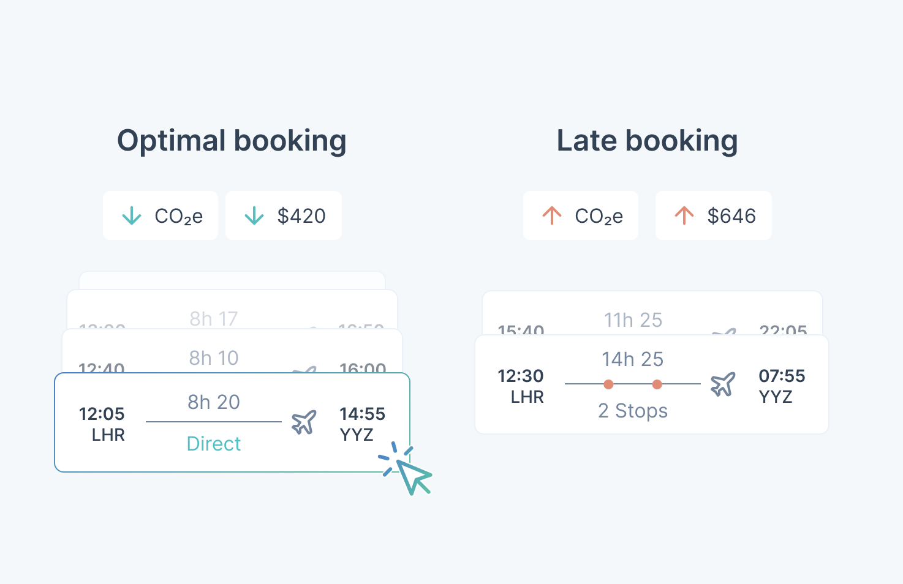
Task: Choose the 11h 25 flight card behind
Action: pos(652,313)
